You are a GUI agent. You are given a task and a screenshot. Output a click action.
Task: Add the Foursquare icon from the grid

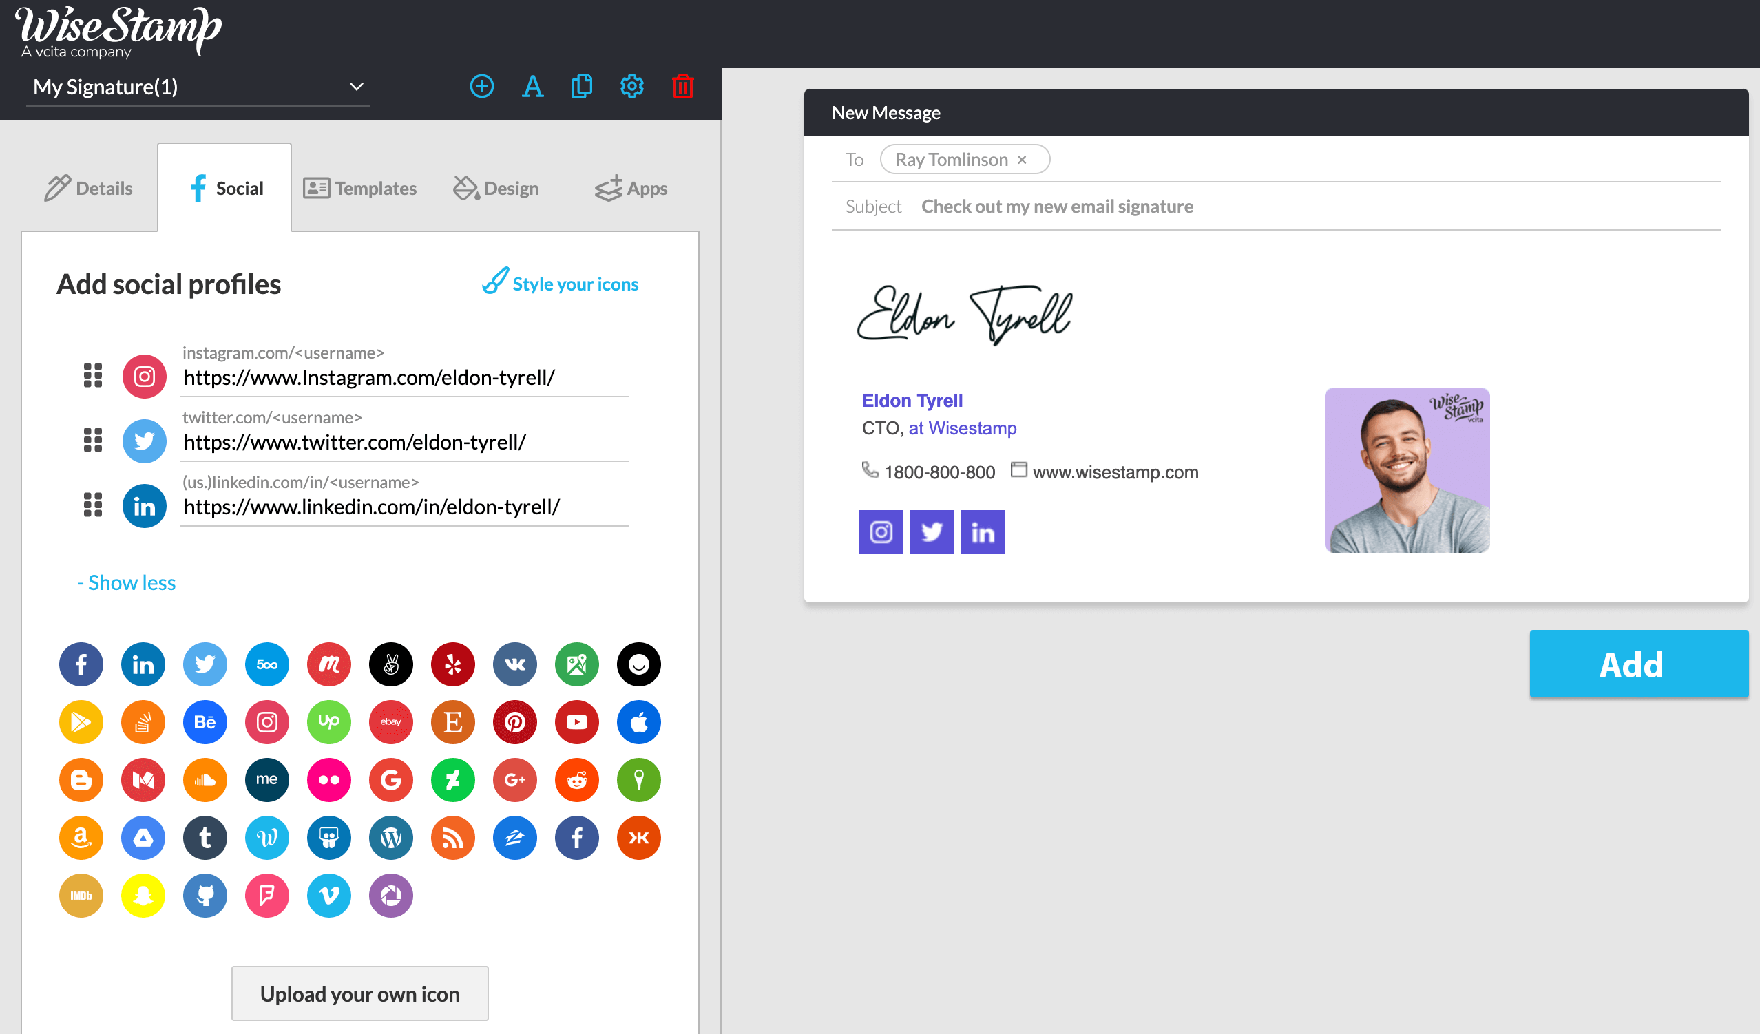pos(266,896)
